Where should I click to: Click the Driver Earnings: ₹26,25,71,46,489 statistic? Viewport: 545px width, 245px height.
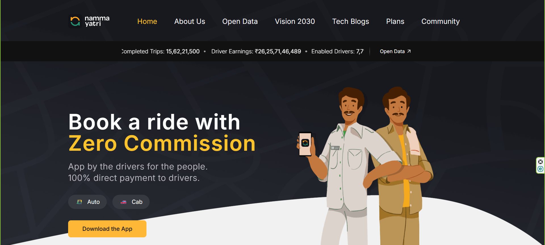(x=256, y=51)
